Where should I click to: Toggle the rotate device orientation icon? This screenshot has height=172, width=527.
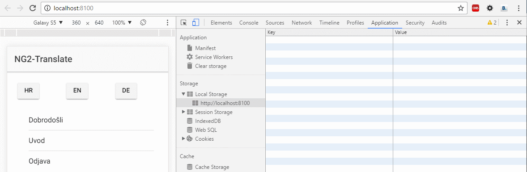point(143,22)
